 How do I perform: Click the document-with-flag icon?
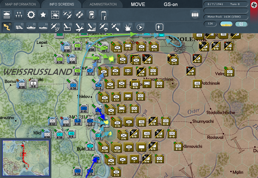point(91,15)
